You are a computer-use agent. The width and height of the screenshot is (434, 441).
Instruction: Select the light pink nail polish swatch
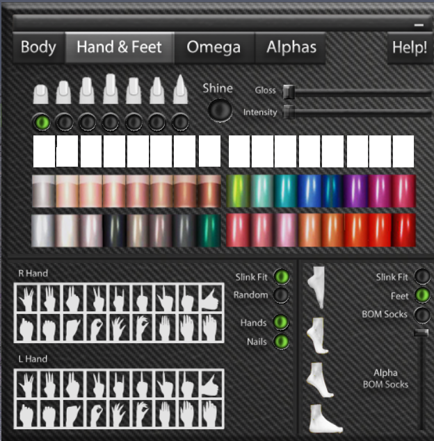(285, 230)
